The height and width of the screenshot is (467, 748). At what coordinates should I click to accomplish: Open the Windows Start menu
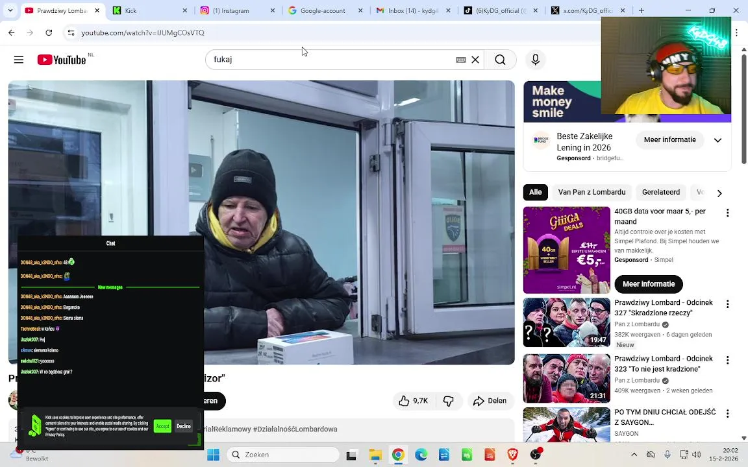point(213,455)
